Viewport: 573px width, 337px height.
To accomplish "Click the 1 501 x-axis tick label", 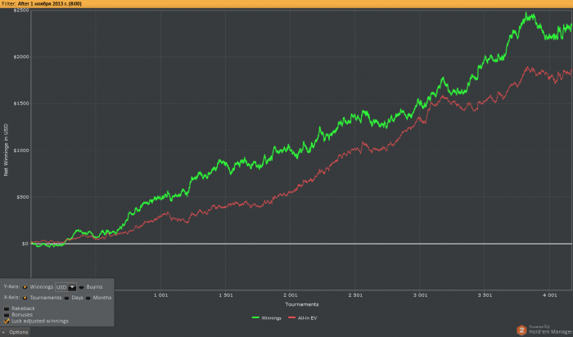I will (226, 295).
